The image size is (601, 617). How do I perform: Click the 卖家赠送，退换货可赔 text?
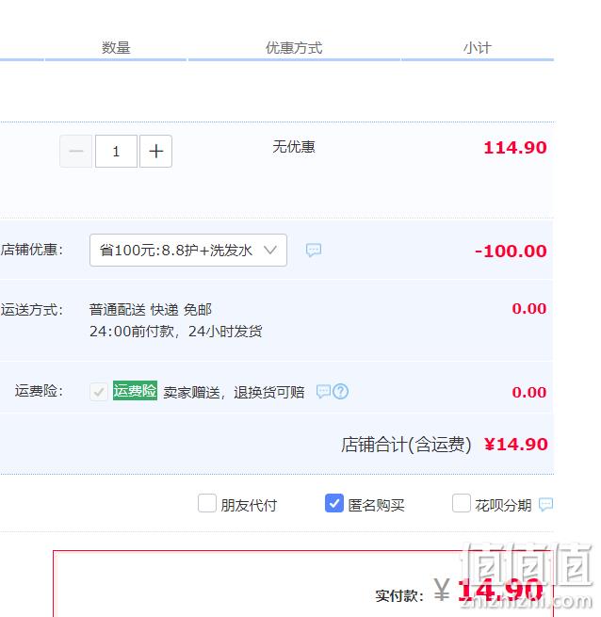point(234,392)
